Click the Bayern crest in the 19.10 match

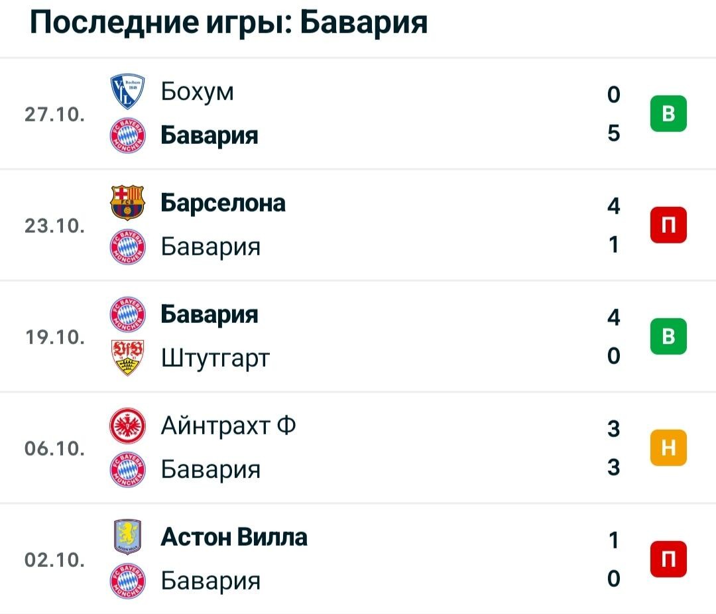(x=128, y=314)
